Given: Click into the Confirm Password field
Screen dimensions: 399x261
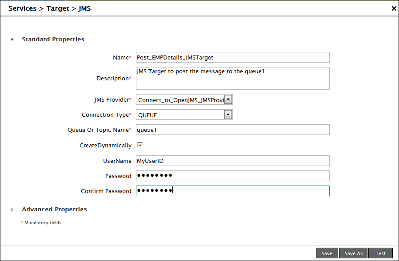Looking at the screenshot, I should (232, 191).
